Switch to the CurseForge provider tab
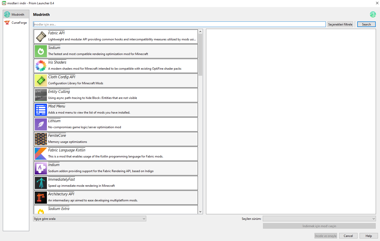This screenshot has height=241, width=380. (x=16, y=22)
